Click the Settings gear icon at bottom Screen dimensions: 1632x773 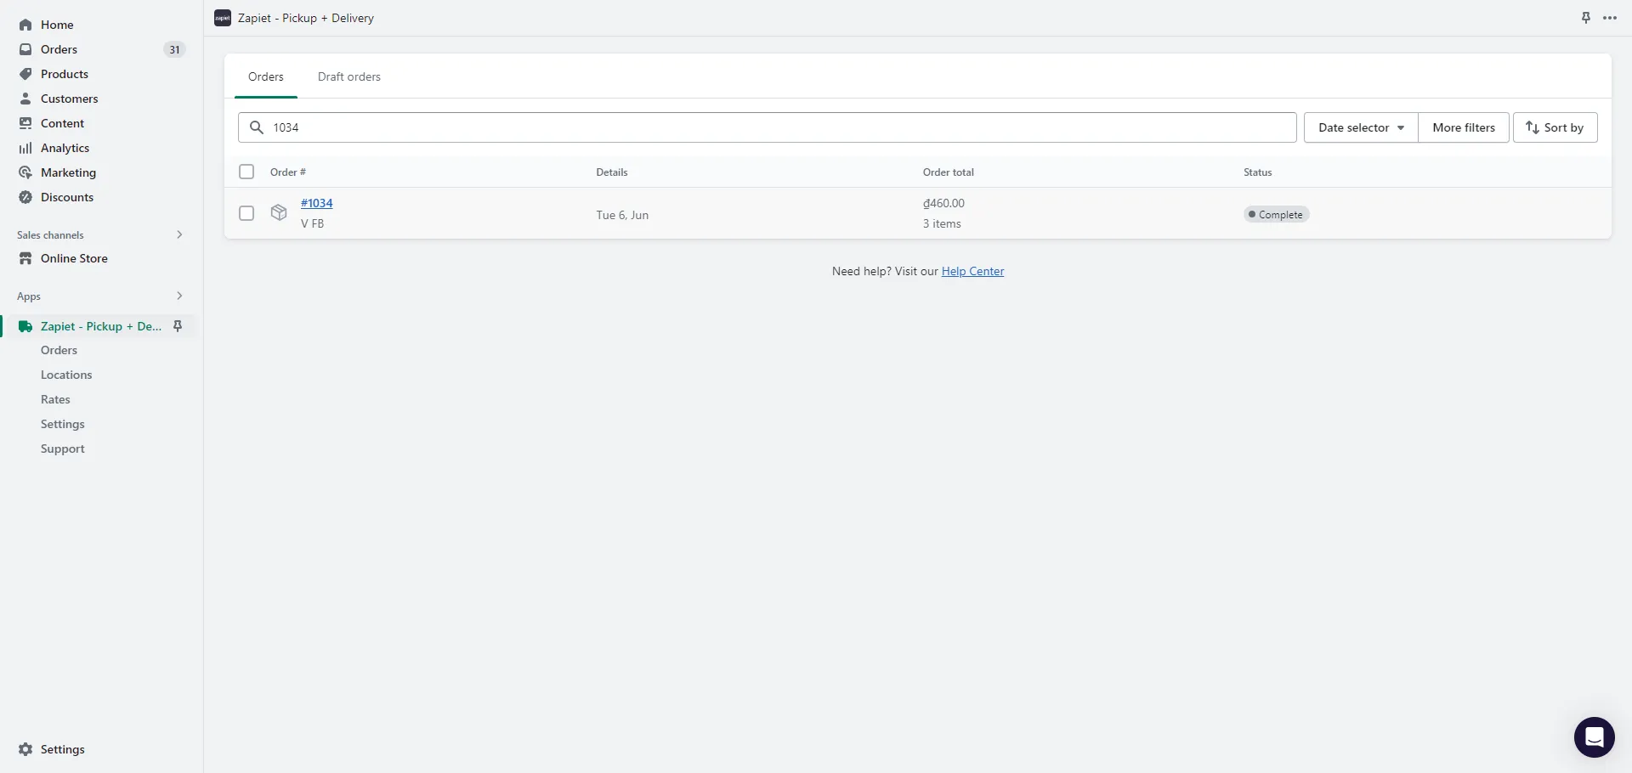point(25,749)
